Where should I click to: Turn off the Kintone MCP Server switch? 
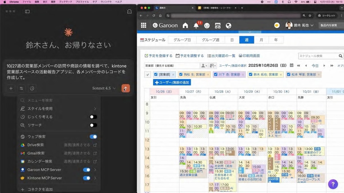tap(87, 178)
